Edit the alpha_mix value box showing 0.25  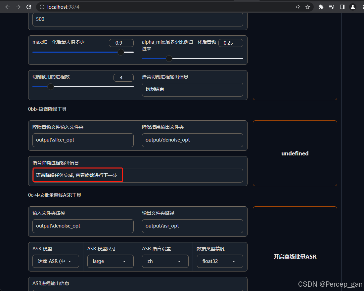pyautogui.click(x=231, y=43)
